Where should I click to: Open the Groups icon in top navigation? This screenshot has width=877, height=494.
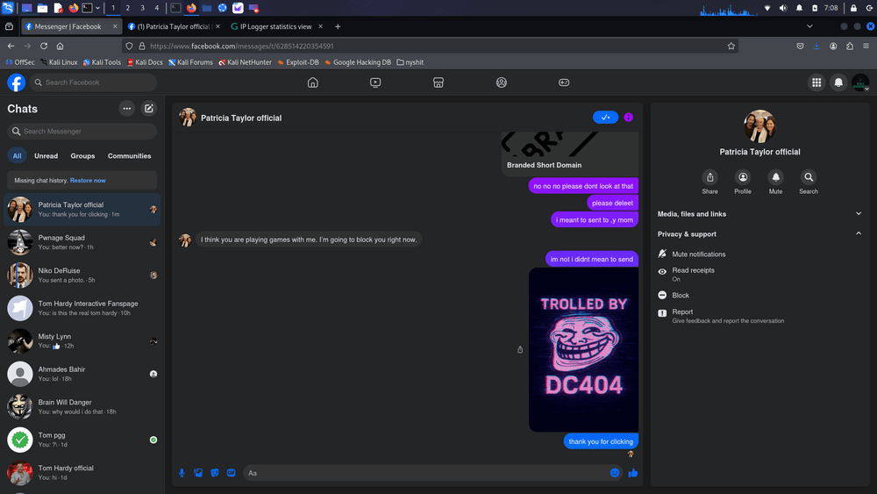tap(501, 82)
